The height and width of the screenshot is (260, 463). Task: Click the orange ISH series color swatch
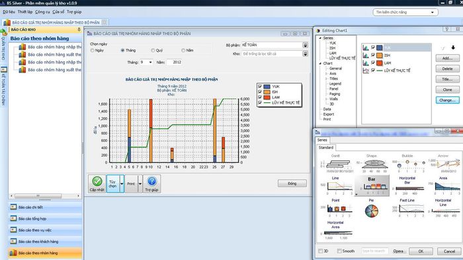click(380, 55)
